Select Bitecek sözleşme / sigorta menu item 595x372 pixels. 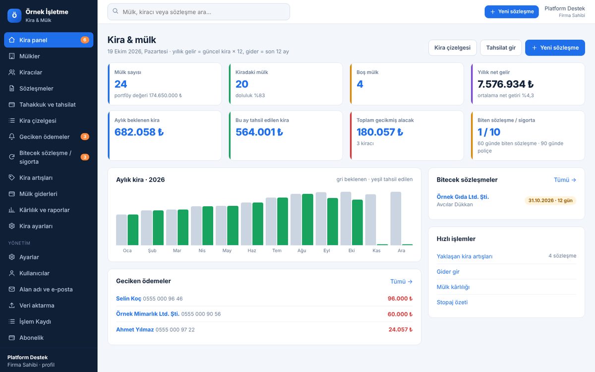pos(49,157)
